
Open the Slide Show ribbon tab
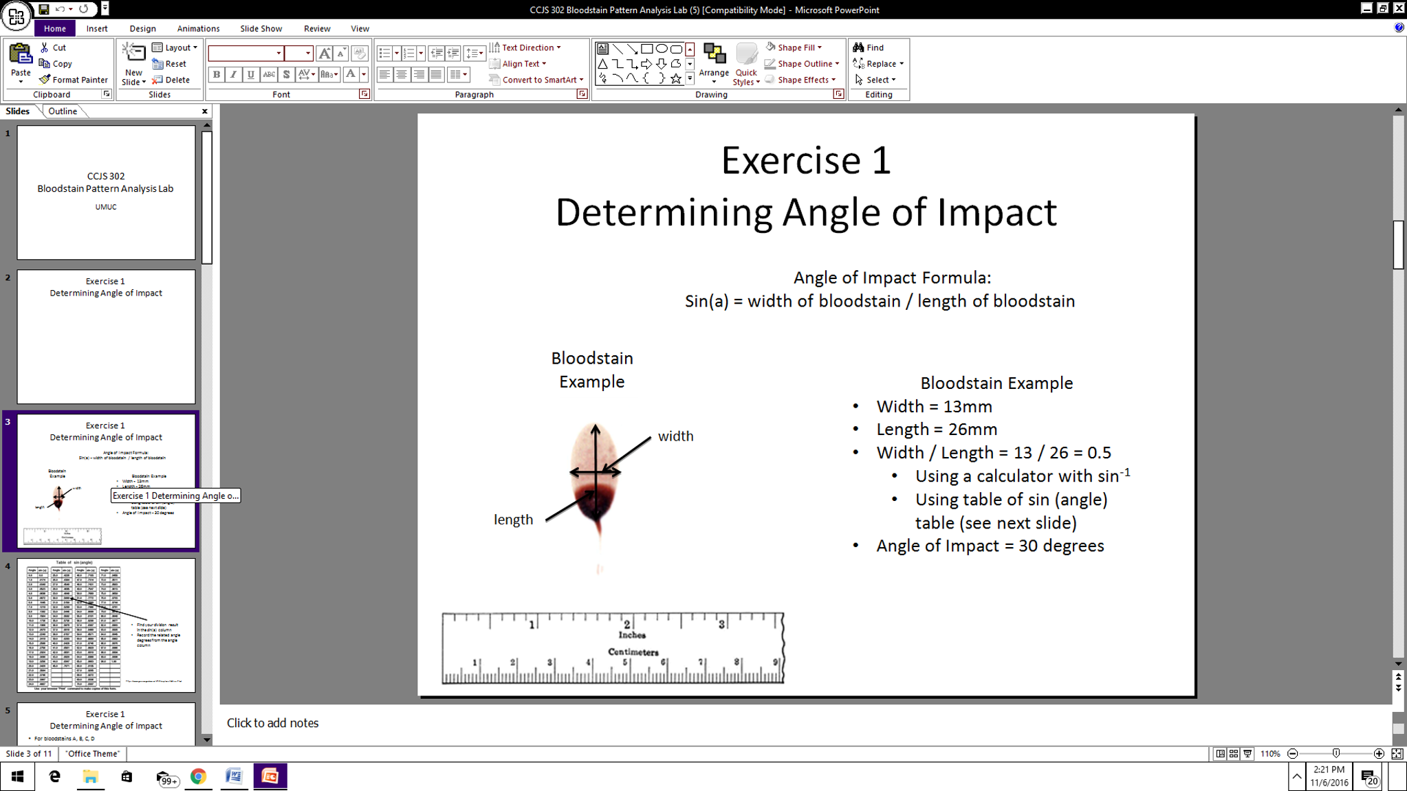click(x=261, y=28)
